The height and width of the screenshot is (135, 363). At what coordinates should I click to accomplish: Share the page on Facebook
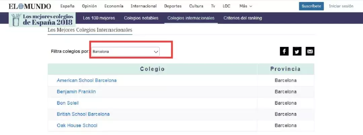point(284,51)
